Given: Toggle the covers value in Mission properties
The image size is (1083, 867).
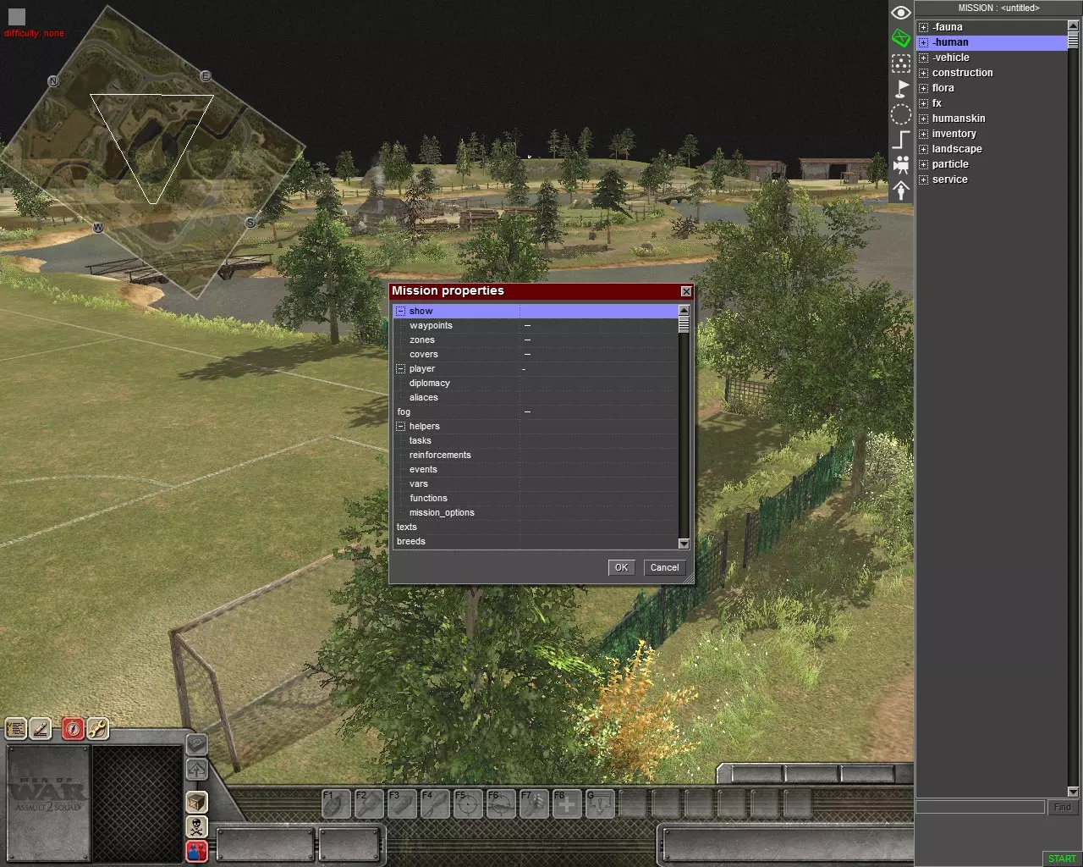Looking at the screenshot, I should click(x=527, y=355).
